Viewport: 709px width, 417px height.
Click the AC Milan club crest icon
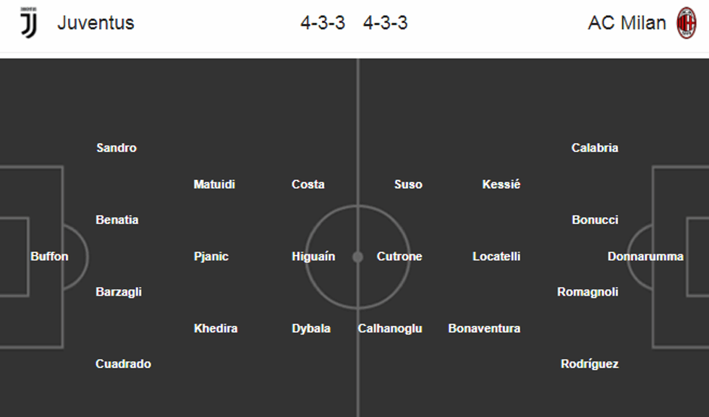click(686, 23)
